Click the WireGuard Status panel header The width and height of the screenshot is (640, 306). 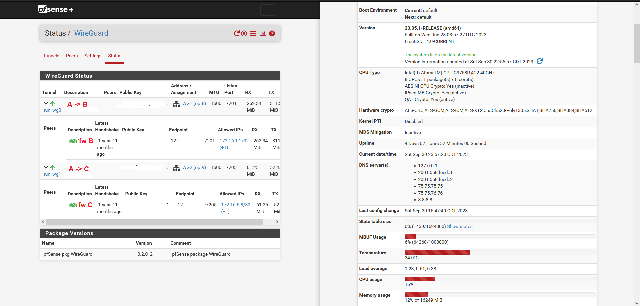[x=160, y=76]
